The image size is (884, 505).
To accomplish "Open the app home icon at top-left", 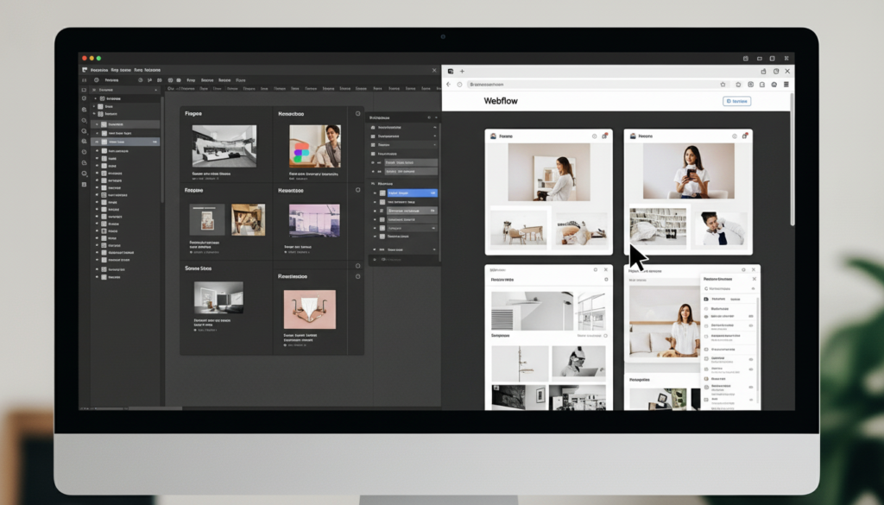I will (x=82, y=70).
